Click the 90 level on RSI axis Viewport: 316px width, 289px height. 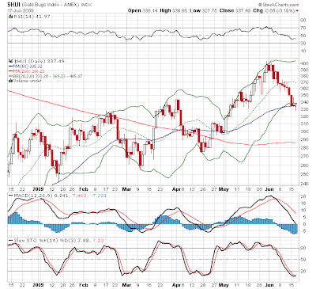(303, 20)
